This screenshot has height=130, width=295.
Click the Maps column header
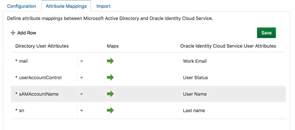coord(113,46)
